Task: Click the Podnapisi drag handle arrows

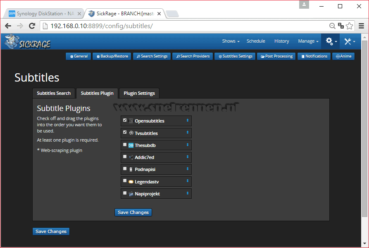Action: [188, 169]
